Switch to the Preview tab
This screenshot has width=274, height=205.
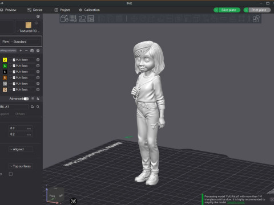tap(9, 10)
